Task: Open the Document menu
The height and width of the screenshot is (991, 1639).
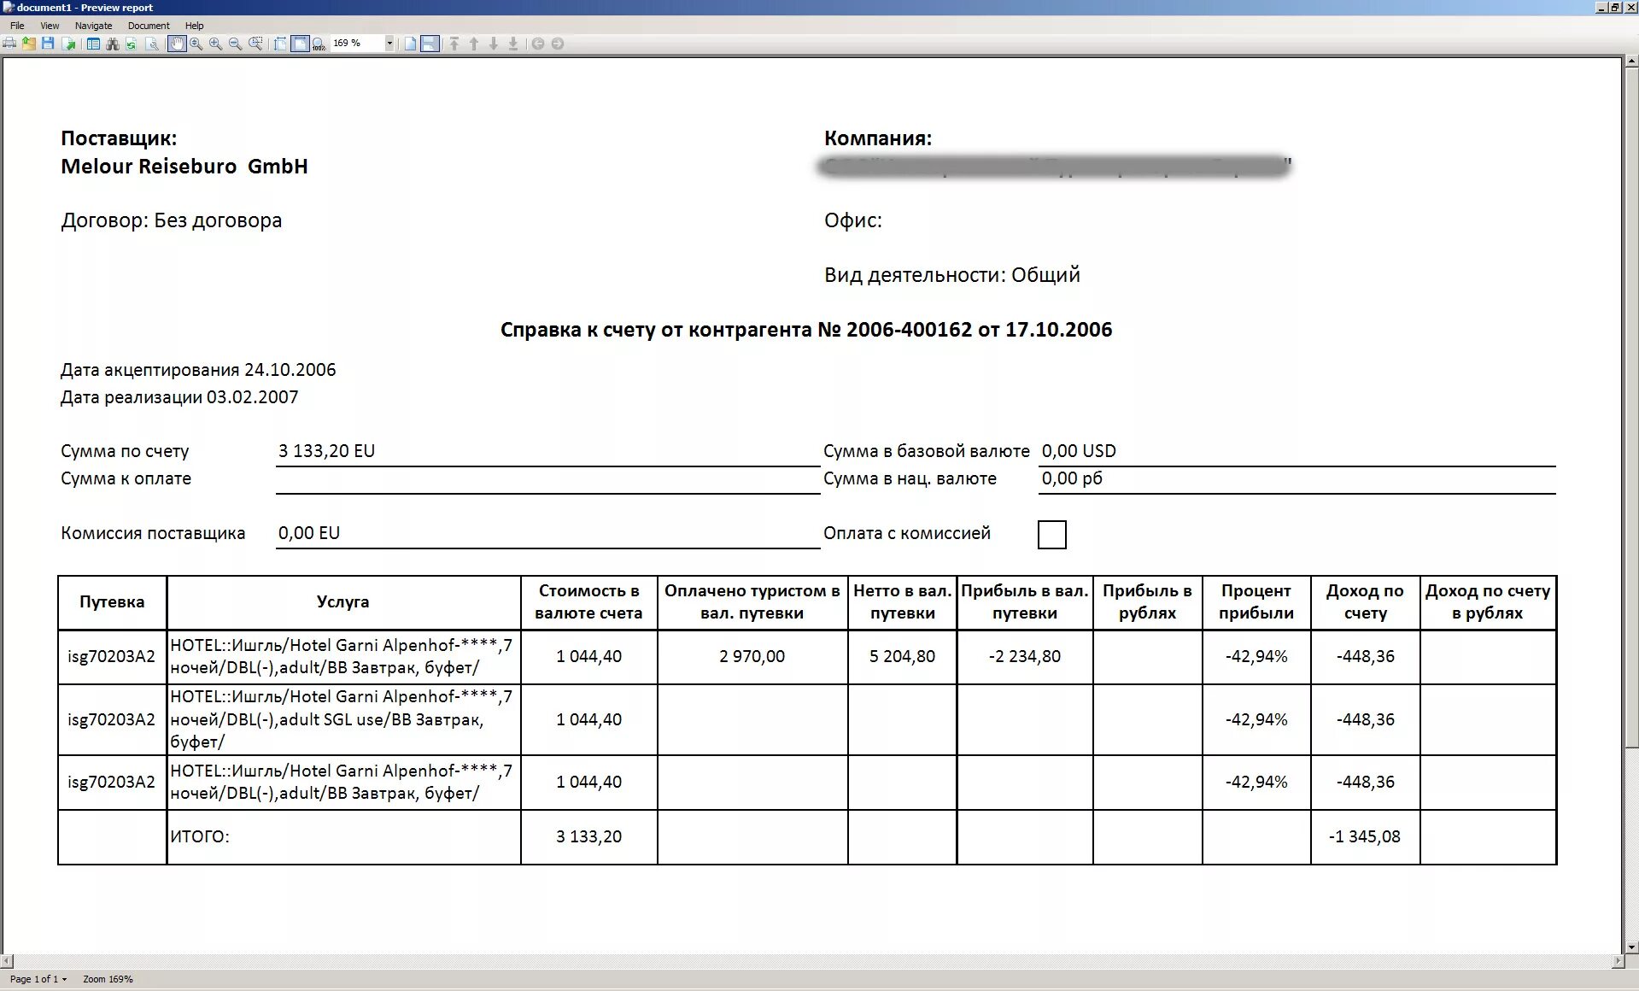Action: 149,26
